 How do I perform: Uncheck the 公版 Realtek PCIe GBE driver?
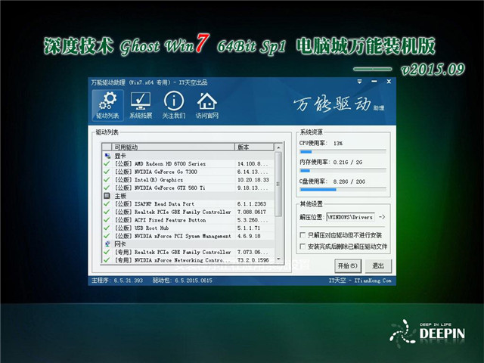pyautogui.click(x=107, y=212)
